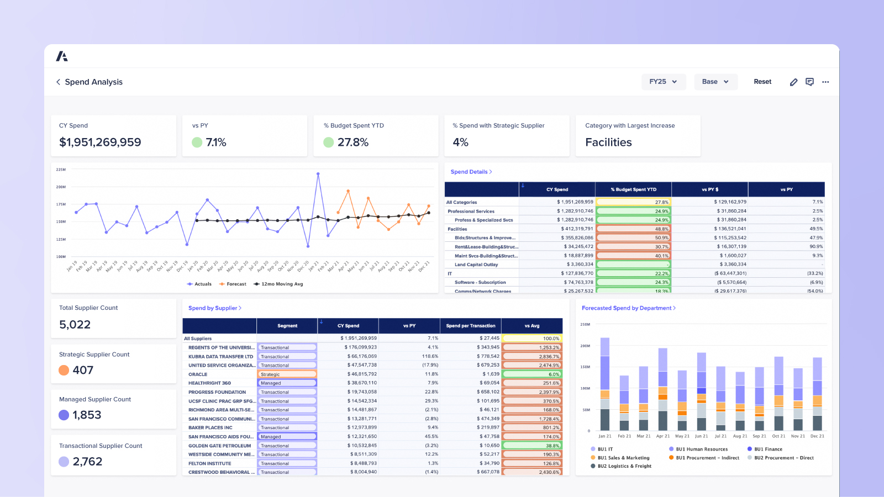Click the green status dot on vs PY tile

tap(197, 142)
